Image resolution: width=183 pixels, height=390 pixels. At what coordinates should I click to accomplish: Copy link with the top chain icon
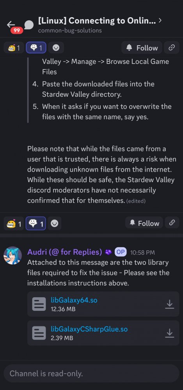172,48
